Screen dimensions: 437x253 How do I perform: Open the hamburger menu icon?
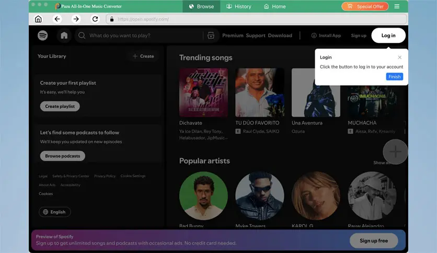click(397, 6)
